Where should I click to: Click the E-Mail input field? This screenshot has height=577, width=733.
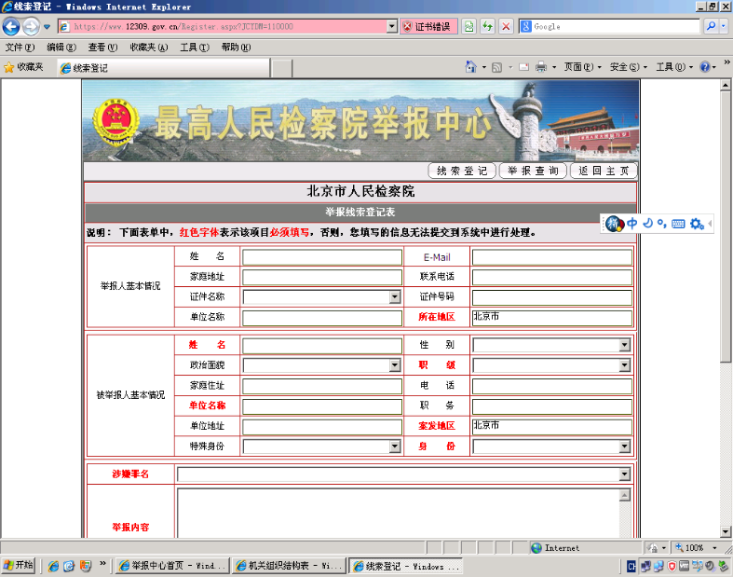tap(551, 257)
